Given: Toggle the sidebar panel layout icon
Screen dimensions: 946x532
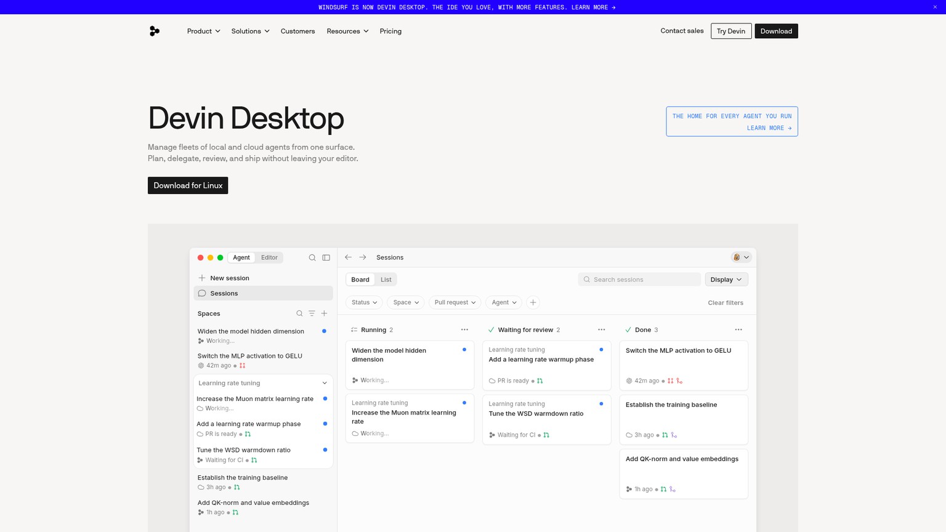Looking at the screenshot, I should tap(326, 257).
